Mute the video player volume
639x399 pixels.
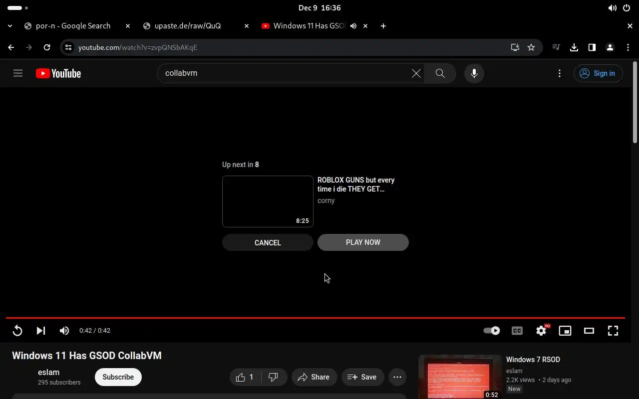coord(64,331)
